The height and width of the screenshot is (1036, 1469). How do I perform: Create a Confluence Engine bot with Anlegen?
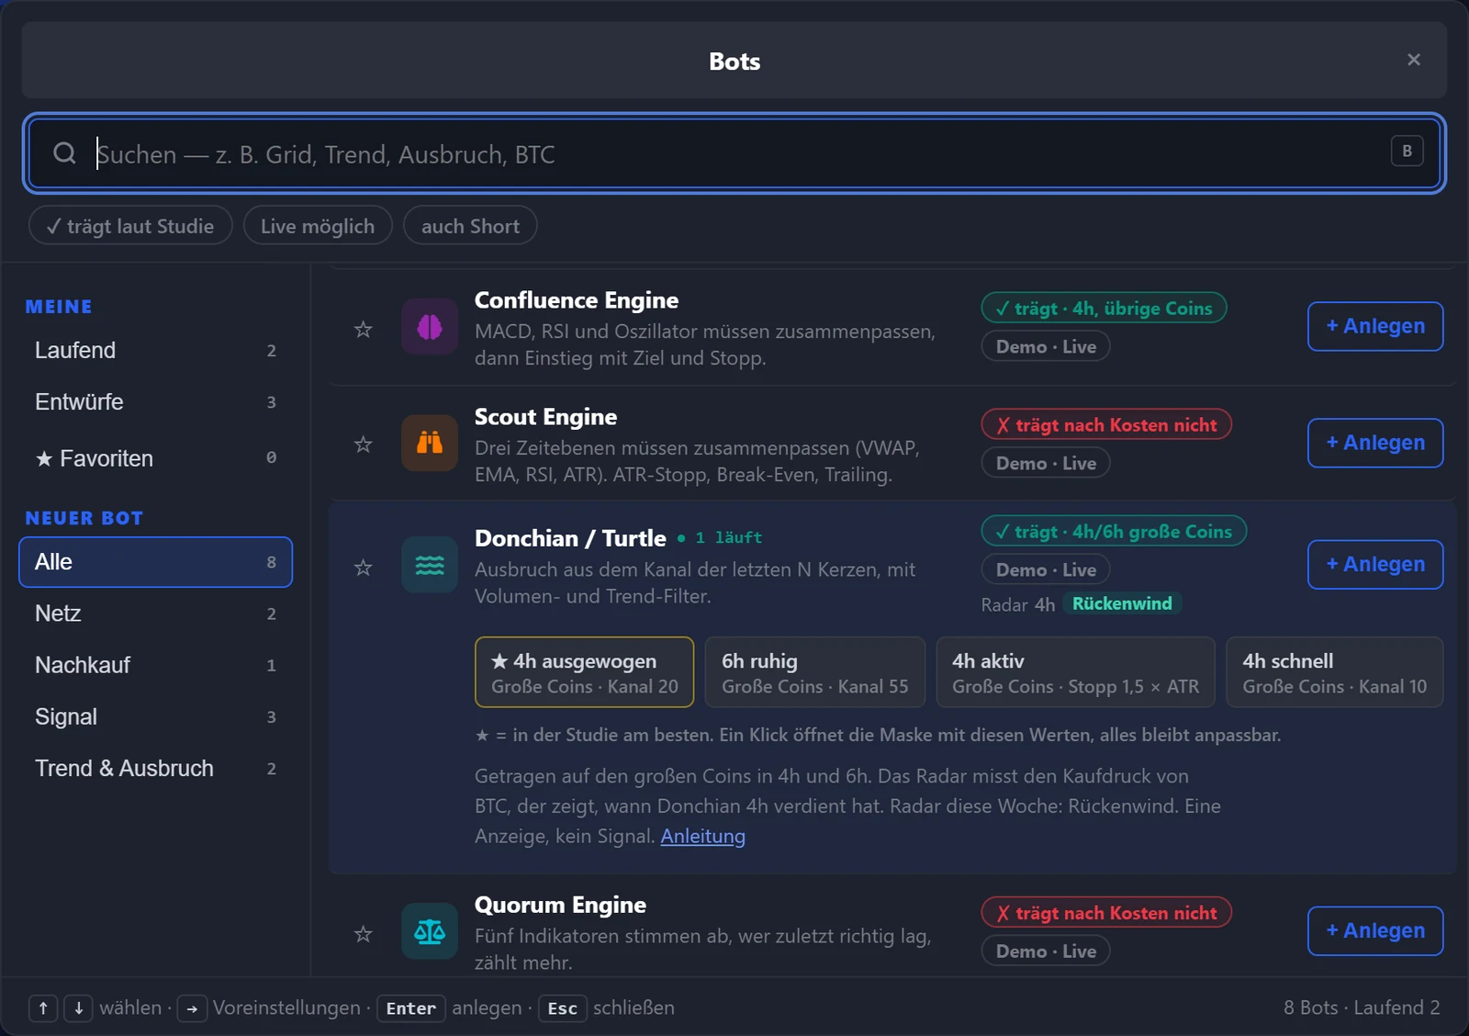(1375, 326)
